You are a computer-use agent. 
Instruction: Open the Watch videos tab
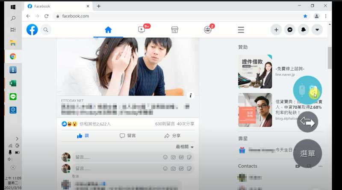(x=142, y=30)
